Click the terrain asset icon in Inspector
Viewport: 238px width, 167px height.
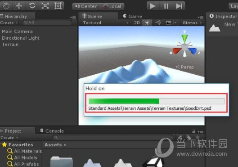pyautogui.click(x=215, y=28)
